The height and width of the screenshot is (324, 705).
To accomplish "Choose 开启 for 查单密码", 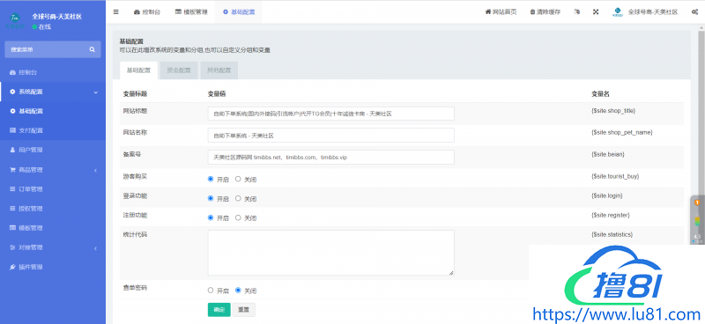I will (211, 291).
